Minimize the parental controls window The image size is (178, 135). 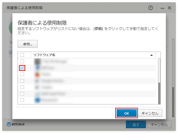162,8
